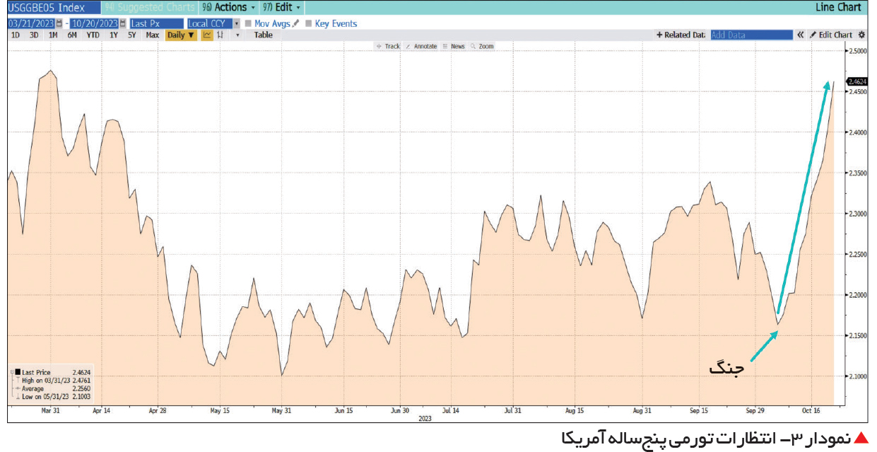Select the 5Y time range
This screenshot has height=452, width=877.
pyautogui.click(x=132, y=35)
